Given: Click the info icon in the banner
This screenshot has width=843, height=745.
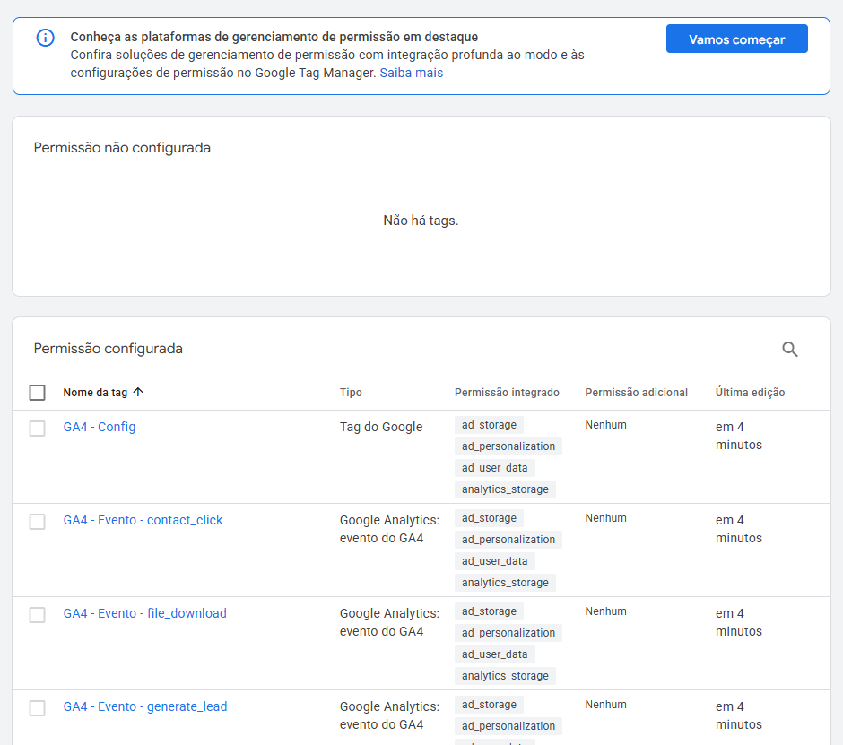Looking at the screenshot, I should pos(45,38).
